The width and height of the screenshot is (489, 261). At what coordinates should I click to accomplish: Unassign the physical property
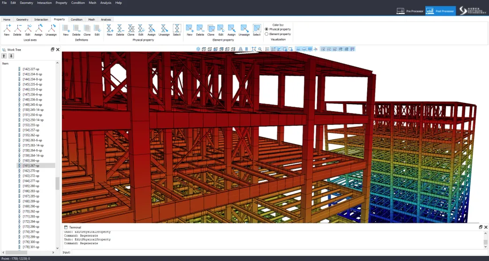point(164,30)
